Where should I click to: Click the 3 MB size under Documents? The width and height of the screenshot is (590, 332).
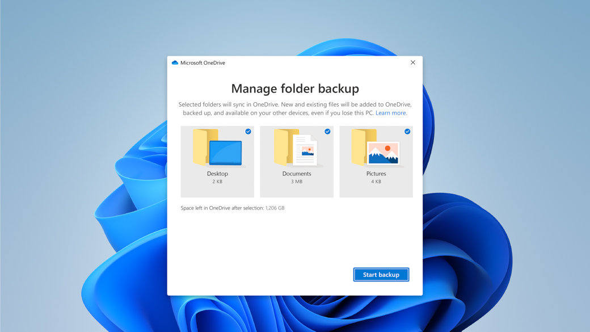click(297, 182)
